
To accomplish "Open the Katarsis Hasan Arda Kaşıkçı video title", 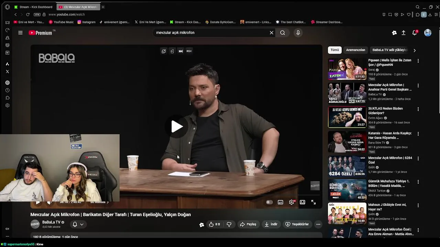I will coord(390,135).
